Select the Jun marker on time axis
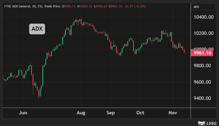This screenshot has height=126, width=219. point(23,113)
